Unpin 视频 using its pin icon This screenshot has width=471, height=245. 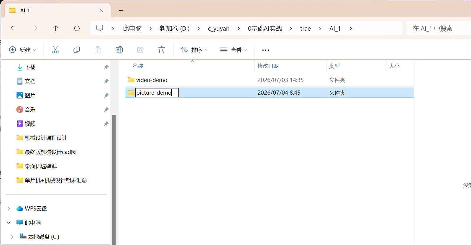pyautogui.click(x=106, y=124)
